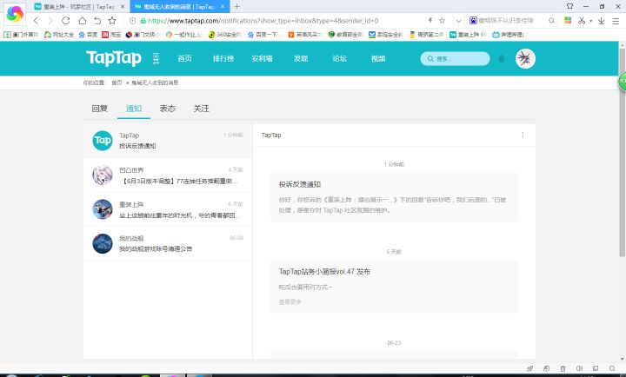Screen dimensions: 626x377
Task: Open new browser tab with plus button
Action: pos(236,6)
